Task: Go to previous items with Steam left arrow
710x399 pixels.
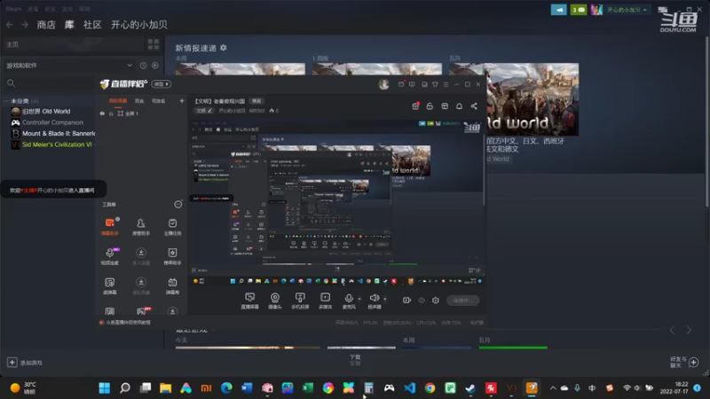Action: click(x=673, y=331)
